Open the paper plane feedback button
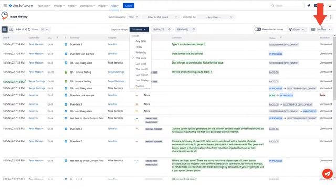 coord(328,174)
